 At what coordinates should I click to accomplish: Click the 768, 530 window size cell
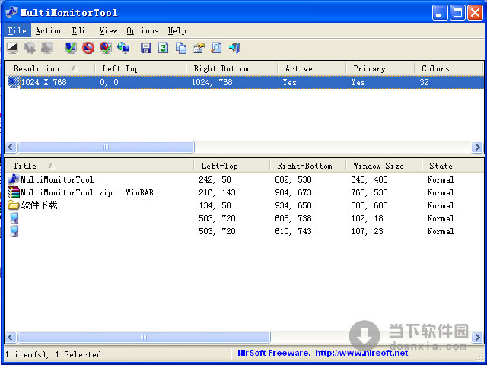point(370,192)
